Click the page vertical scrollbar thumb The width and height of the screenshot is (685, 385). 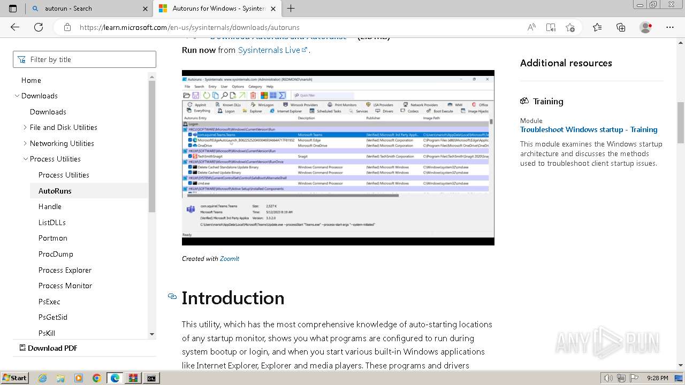pyautogui.click(x=681, y=122)
